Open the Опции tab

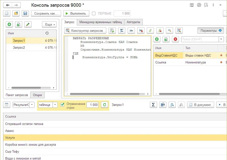(x=37, y=95)
